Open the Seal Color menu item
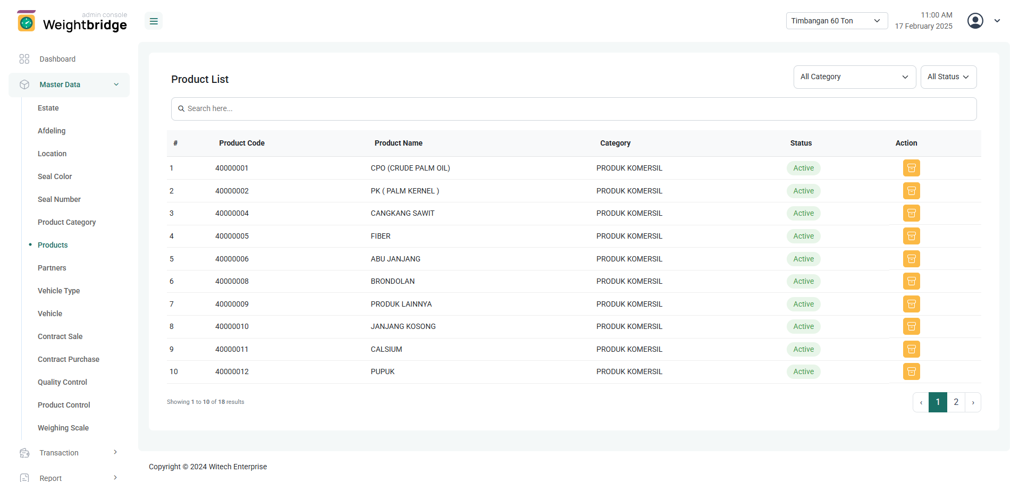This screenshot has height=482, width=1019. point(54,176)
